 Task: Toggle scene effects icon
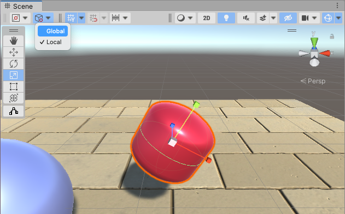pos(263,18)
